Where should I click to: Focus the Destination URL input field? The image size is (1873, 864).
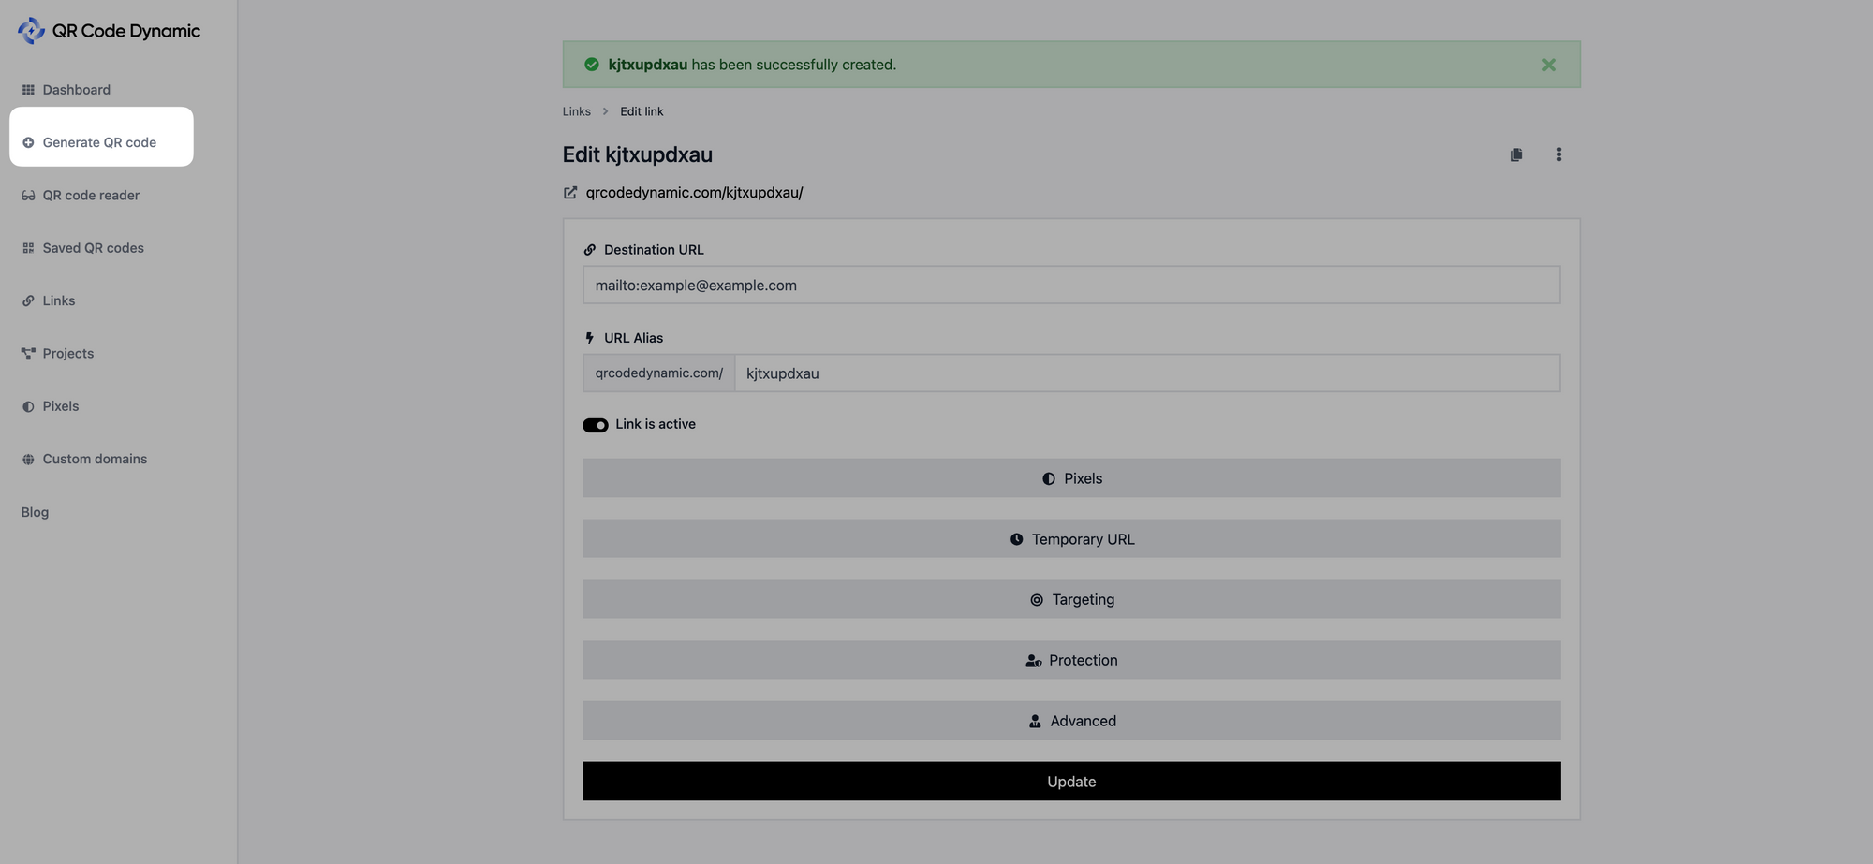point(1071,285)
